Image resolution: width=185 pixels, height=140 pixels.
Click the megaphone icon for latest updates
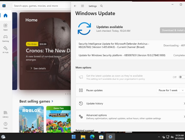coord(81,77)
